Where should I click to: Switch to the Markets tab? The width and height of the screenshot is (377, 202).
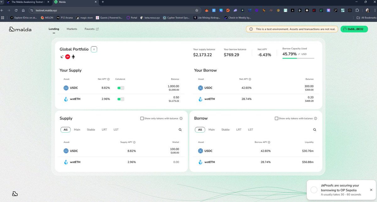pyautogui.click(x=72, y=29)
